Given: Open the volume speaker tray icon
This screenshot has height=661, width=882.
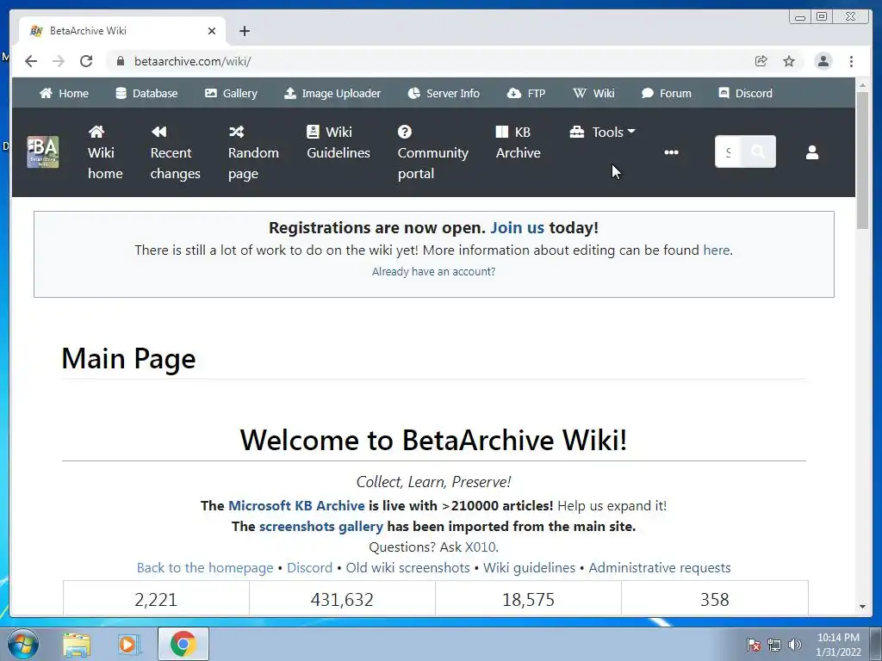Looking at the screenshot, I should 795,645.
